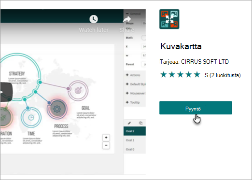Click the target Goal circle icon
This screenshot has height=180, width=252.
78,91
